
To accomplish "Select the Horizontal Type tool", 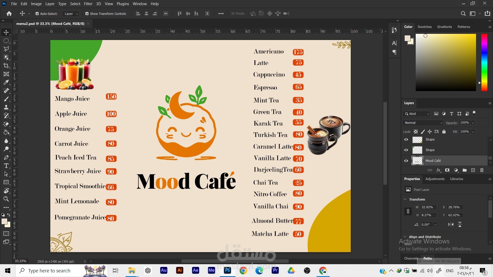I will 6,166.
